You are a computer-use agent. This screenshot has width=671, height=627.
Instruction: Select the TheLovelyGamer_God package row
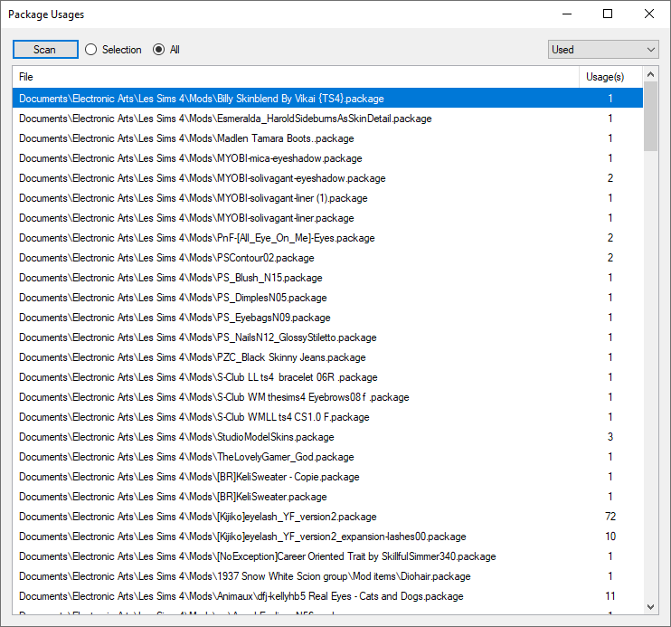coord(327,457)
